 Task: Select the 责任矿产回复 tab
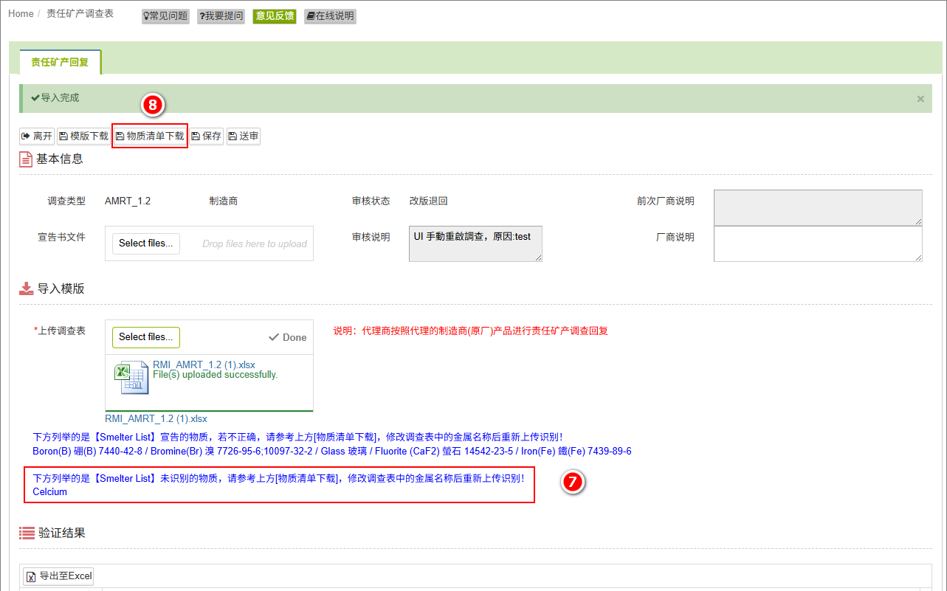tap(60, 63)
